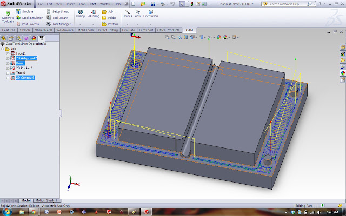Open the Orientation view tool
Viewport: 346px width, 216px height.
coord(150,13)
